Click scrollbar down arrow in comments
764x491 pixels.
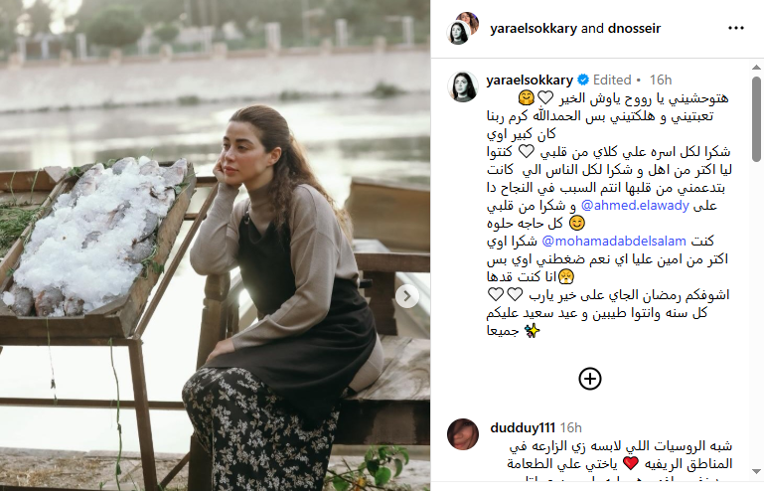[756, 471]
